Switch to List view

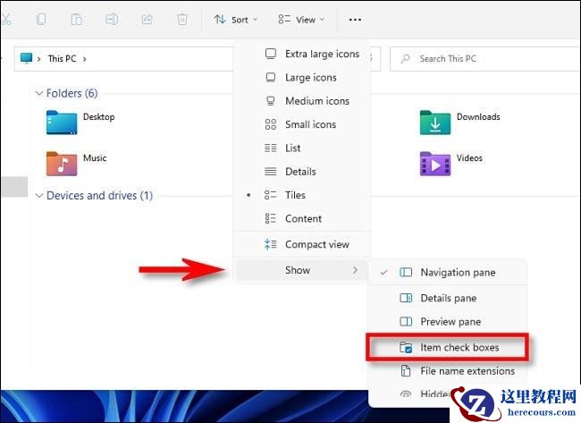pos(302,148)
